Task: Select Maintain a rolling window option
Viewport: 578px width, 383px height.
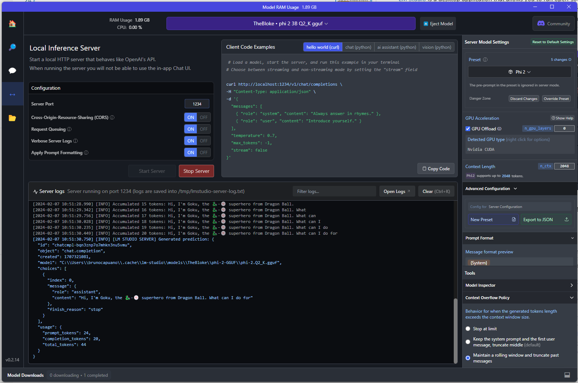Action: [468, 358]
